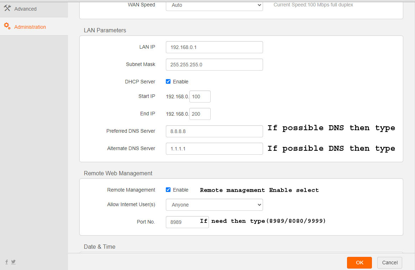This screenshot has height=270, width=415.
Task: Select the DHCP End IP box
Action: 200,114
